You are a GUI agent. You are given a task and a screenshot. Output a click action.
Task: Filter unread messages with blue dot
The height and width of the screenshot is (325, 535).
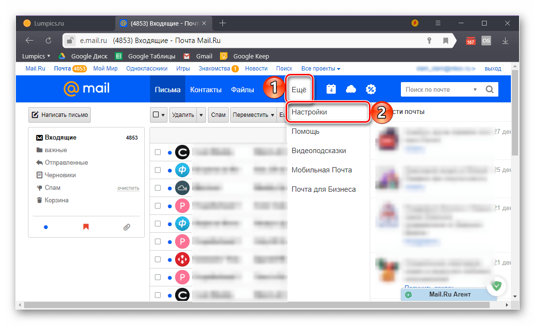click(45, 226)
